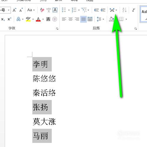Increase paragraph indent
The width and height of the screenshot is (147, 147).
(103, 10)
